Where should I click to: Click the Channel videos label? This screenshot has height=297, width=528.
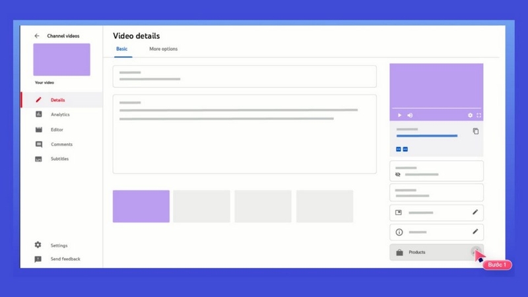tap(63, 36)
